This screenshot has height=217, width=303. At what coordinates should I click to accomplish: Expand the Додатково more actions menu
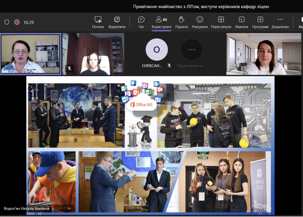280,20
